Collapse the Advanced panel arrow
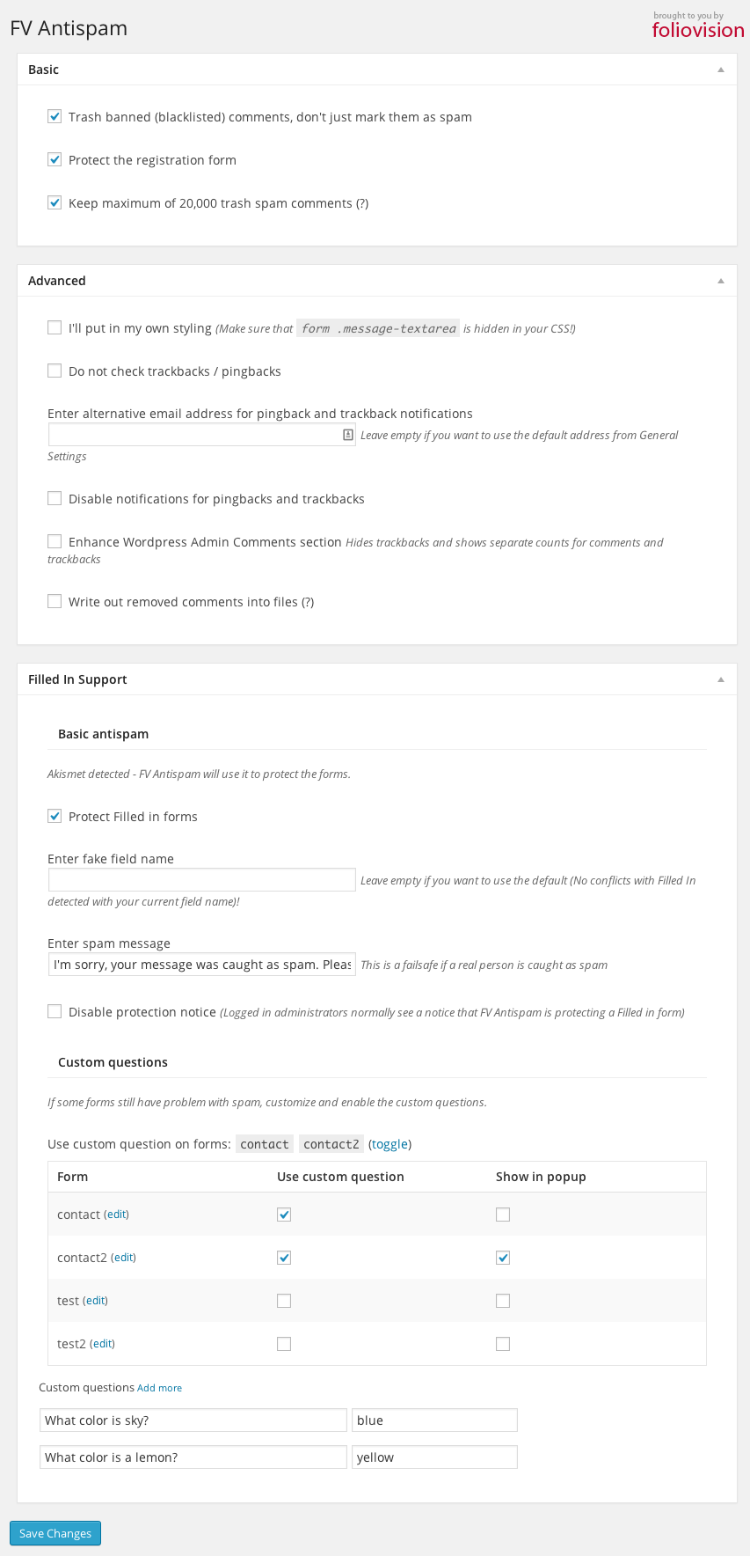 pos(721,281)
